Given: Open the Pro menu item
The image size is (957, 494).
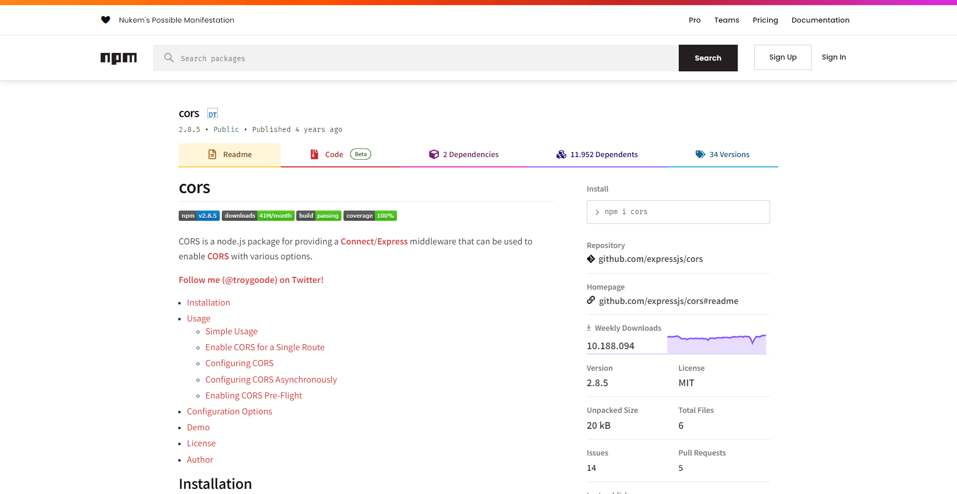Looking at the screenshot, I should 695,20.
